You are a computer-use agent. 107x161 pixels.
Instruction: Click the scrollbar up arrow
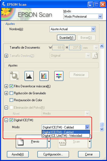tap(102, 46)
